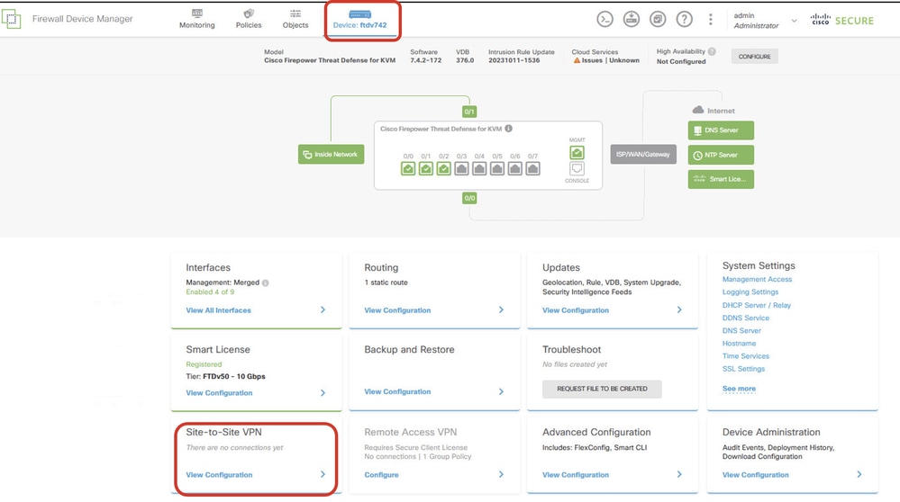Click Management Merged info icon
900x502 pixels.
[265, 282]
